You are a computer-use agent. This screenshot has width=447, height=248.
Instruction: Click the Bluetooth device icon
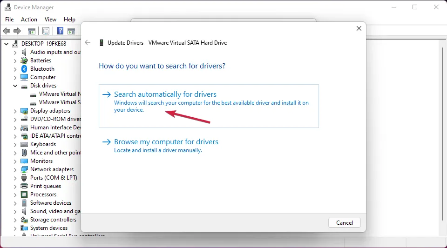[25, 69]
